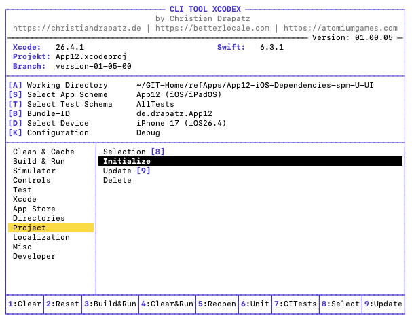
Task: Open the Misc menu category
Action: (x=22, y=247)
